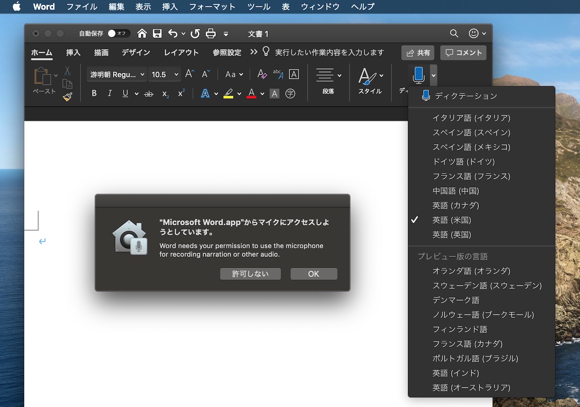Screen dimensions: 580x407
Task: Click OK to allow microphone access
Action: [314, 274]
